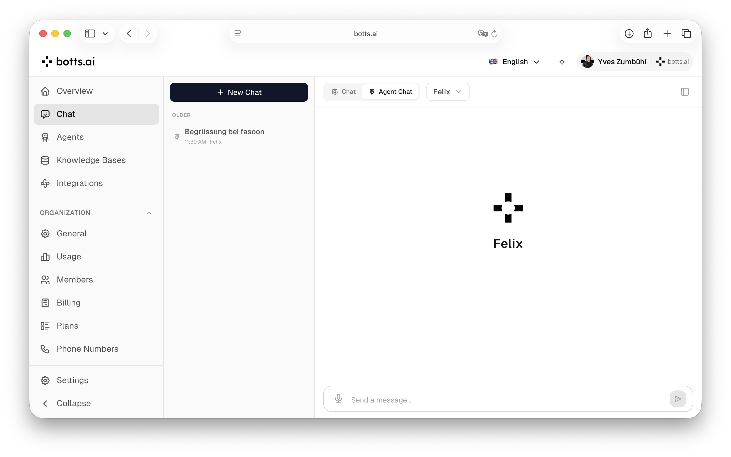Open the Members page

coord(96,280)
